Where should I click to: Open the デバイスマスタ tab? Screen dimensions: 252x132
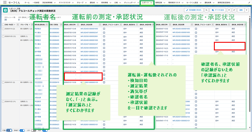(x=65, y=2)
